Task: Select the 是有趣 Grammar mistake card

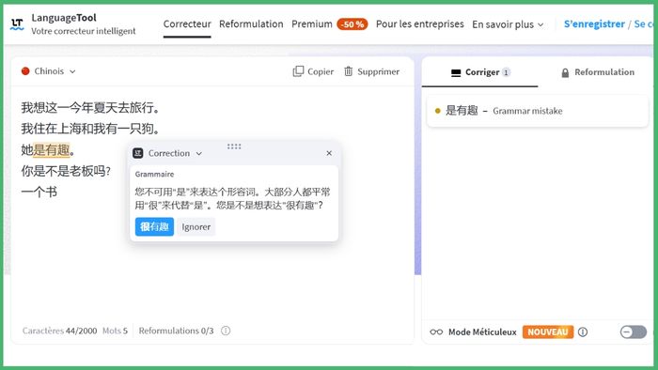Action: (x=537, y=111)
